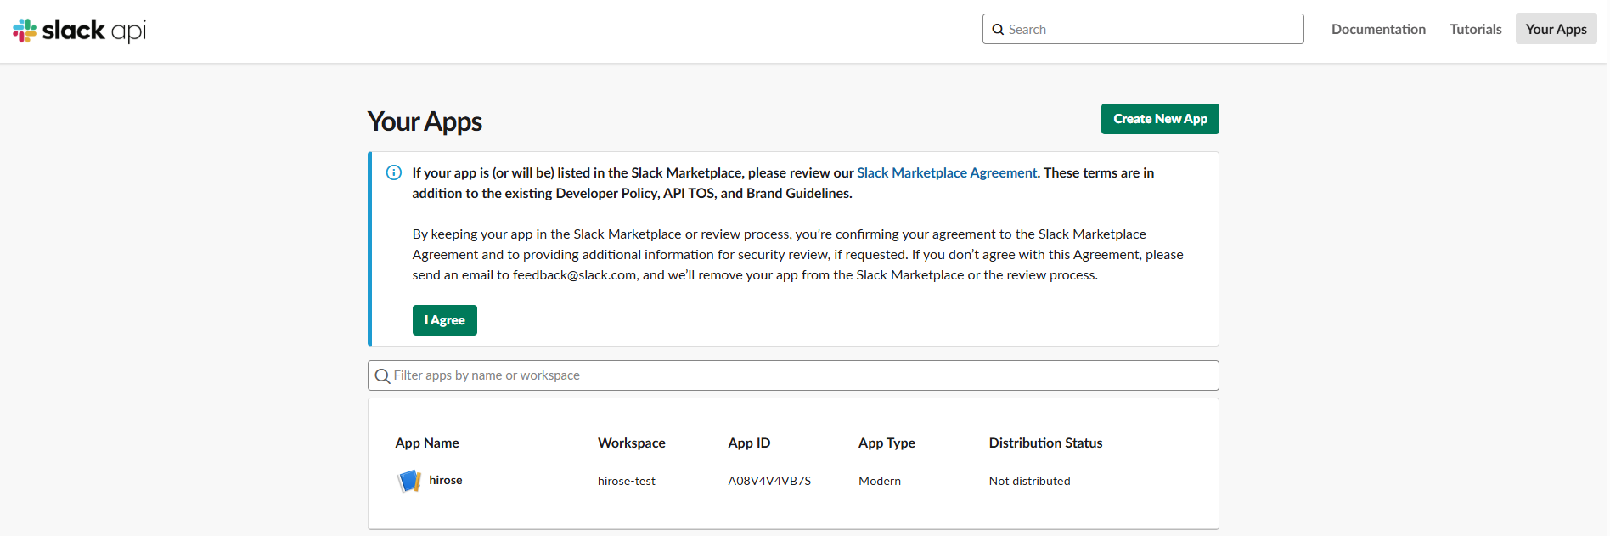Click the App Name column header
This screenshot has height=536, width=1610.
[427, 443]
